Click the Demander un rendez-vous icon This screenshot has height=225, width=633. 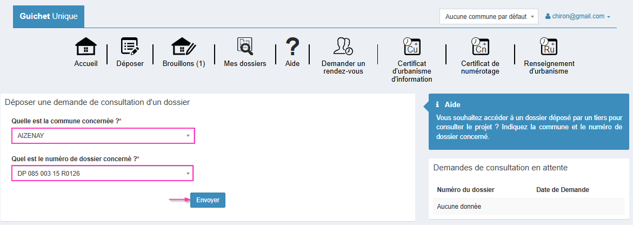click(343, 47)
